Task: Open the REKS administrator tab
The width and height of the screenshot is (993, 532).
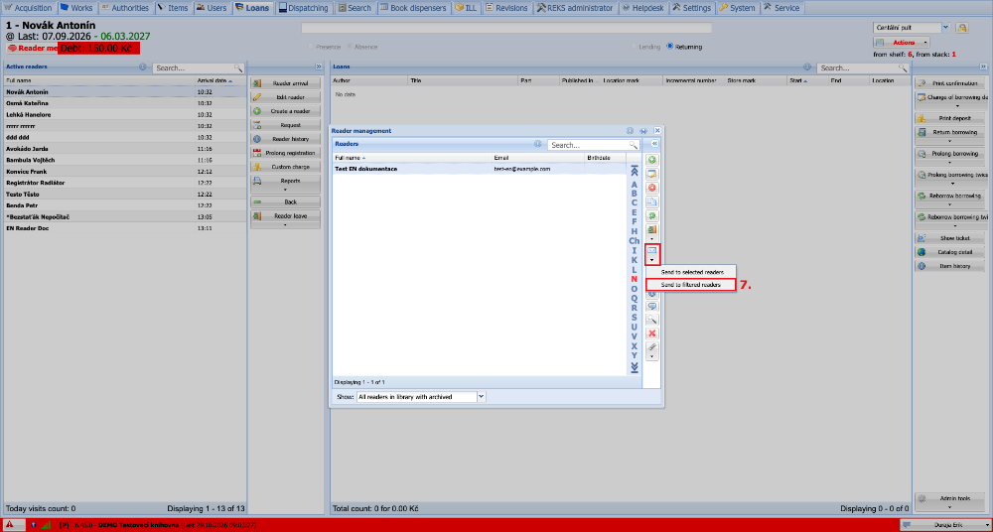Action: tap(576, 8)
